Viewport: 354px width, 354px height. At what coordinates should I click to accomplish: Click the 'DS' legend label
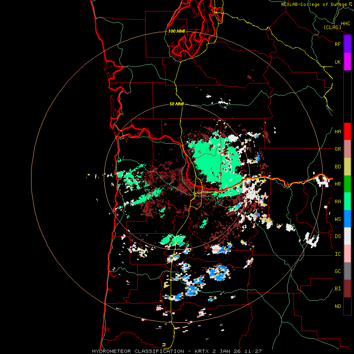[x=337, y=236]
